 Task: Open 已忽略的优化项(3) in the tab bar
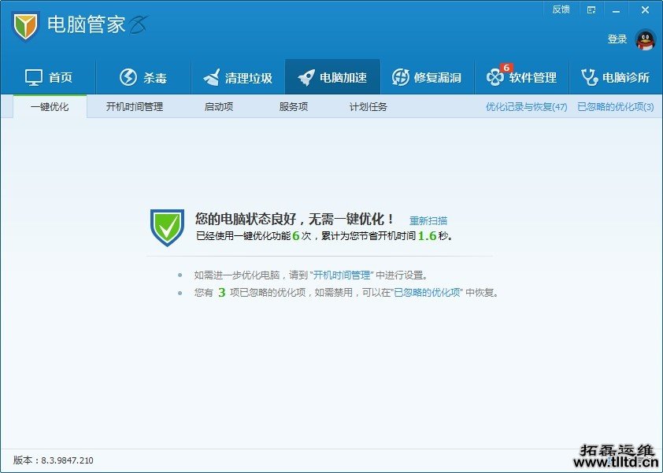[x=615, y=107]
